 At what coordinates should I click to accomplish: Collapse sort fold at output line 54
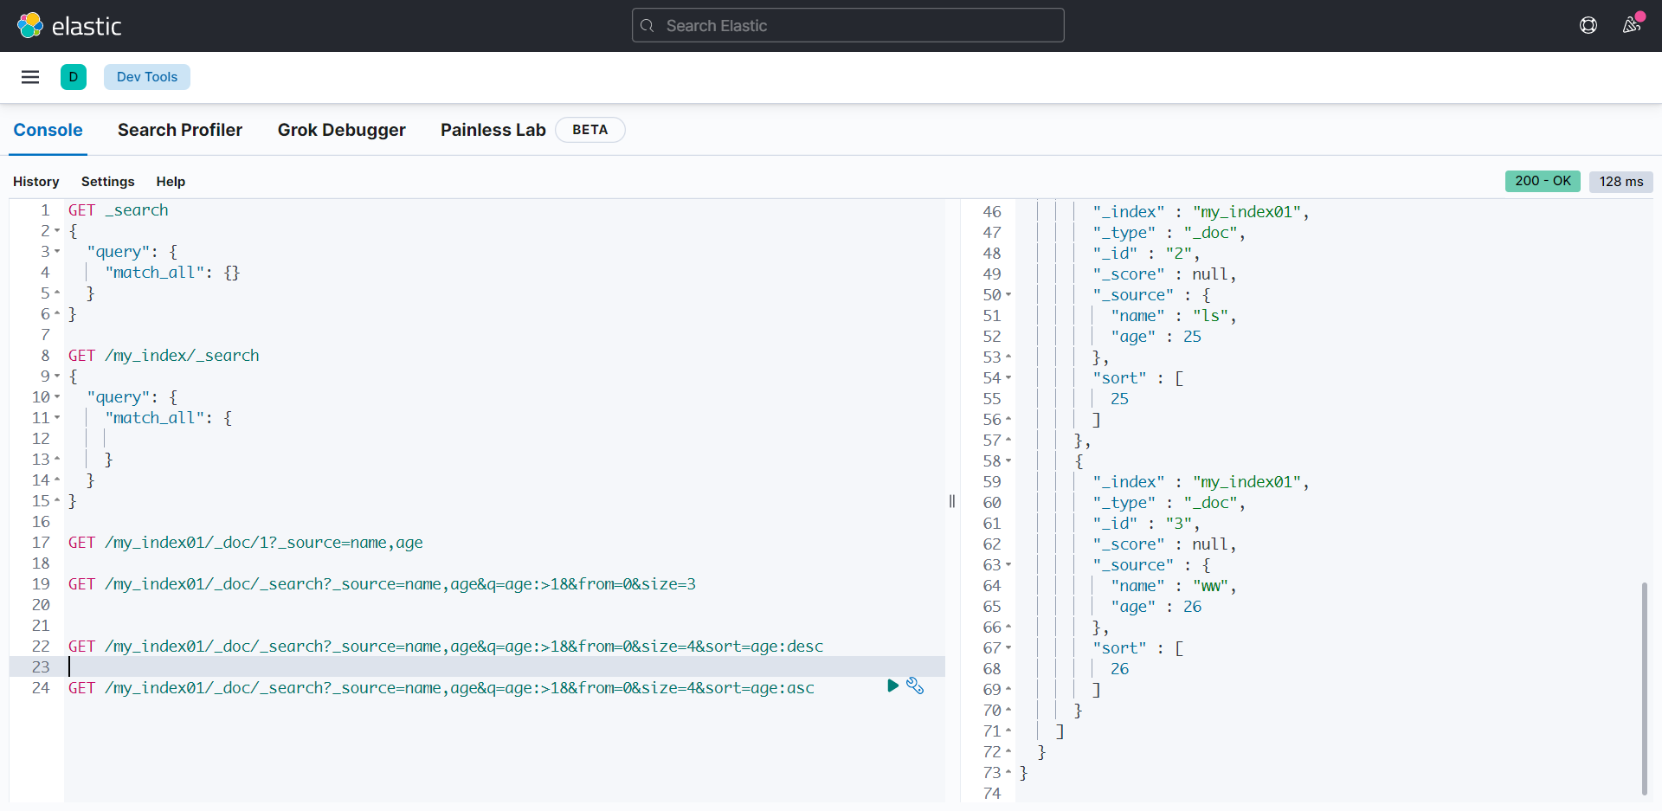1008,378
